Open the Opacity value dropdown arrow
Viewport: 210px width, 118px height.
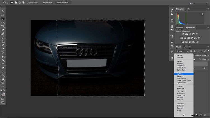tap(208, 55)
